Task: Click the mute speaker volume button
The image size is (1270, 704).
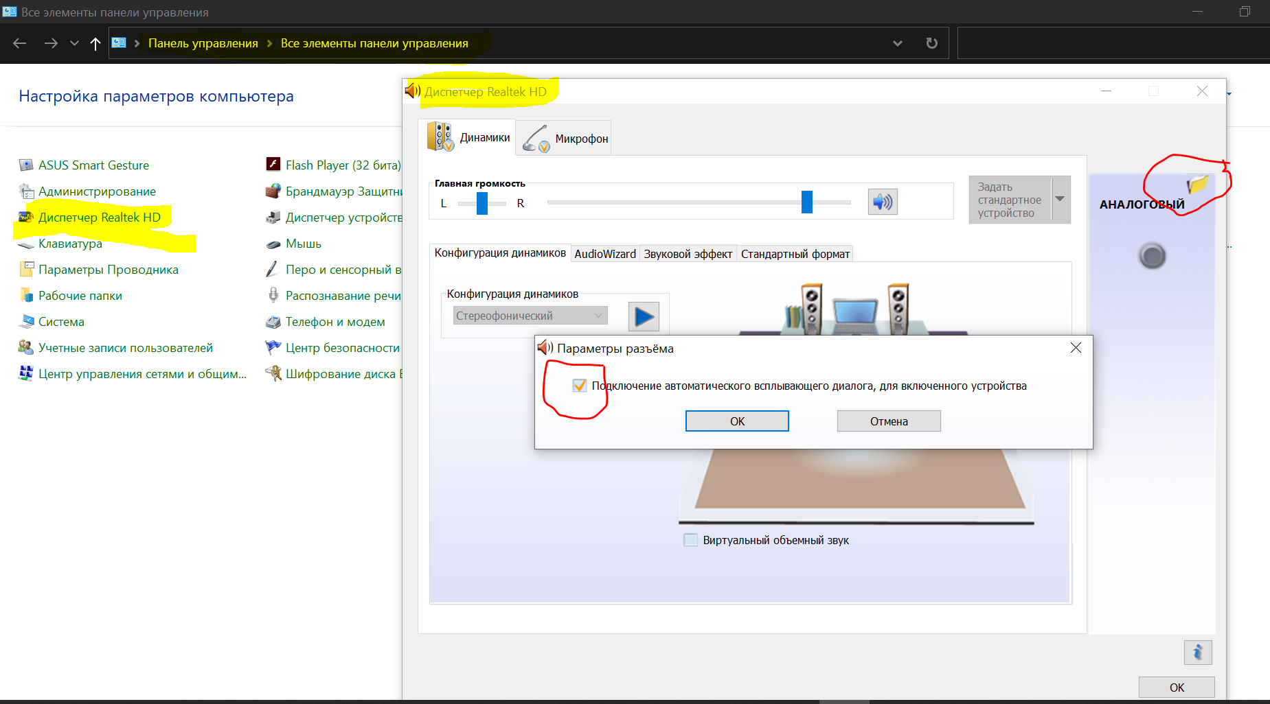Action: point(883,202)
